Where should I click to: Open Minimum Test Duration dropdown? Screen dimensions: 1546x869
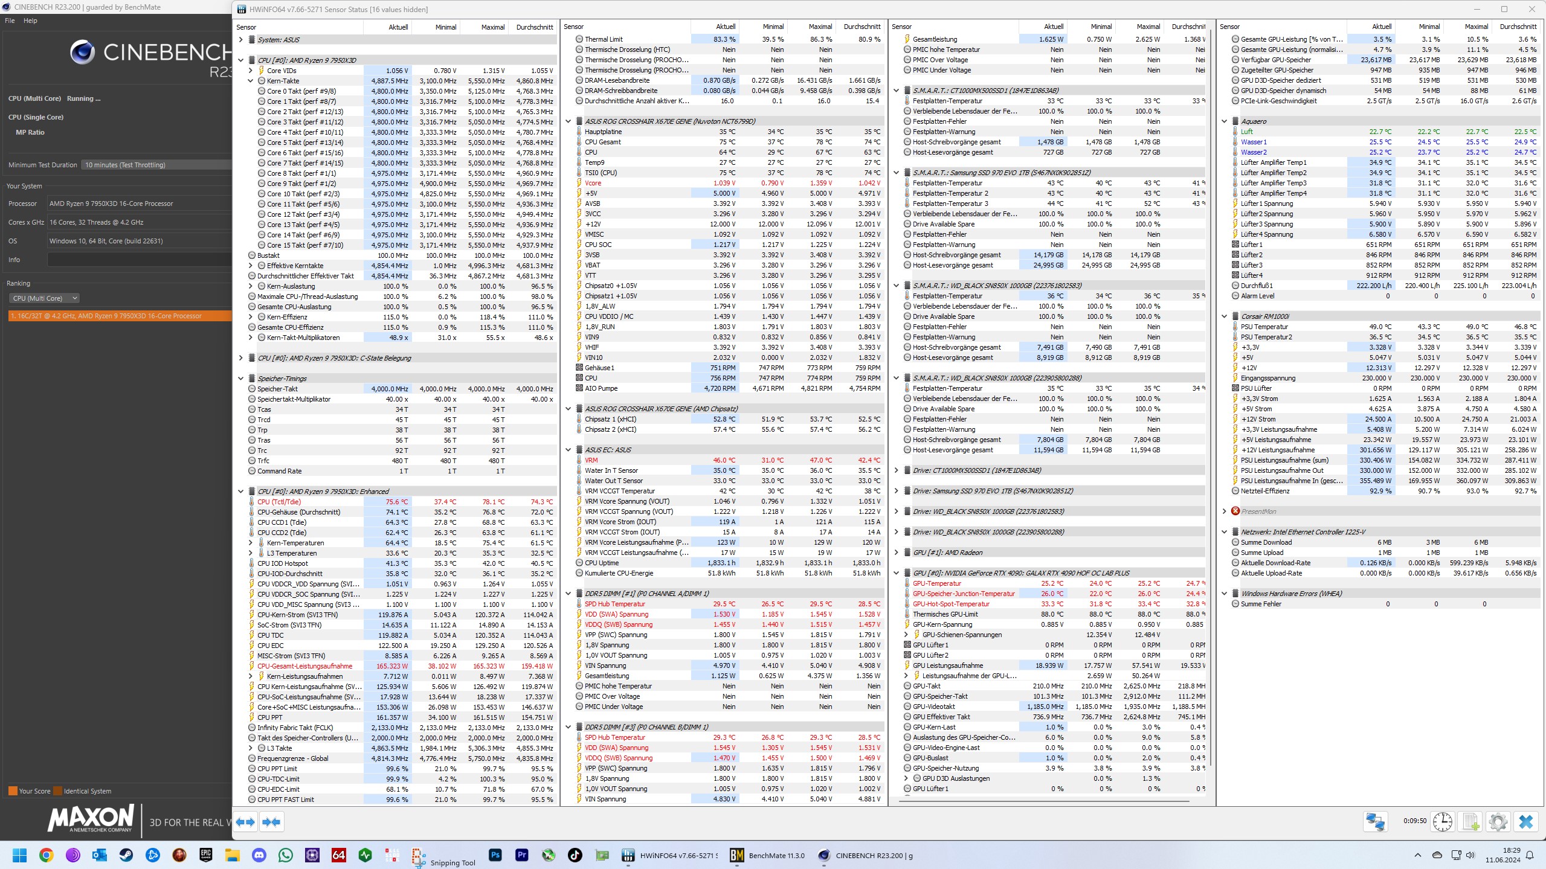point(156,165)
